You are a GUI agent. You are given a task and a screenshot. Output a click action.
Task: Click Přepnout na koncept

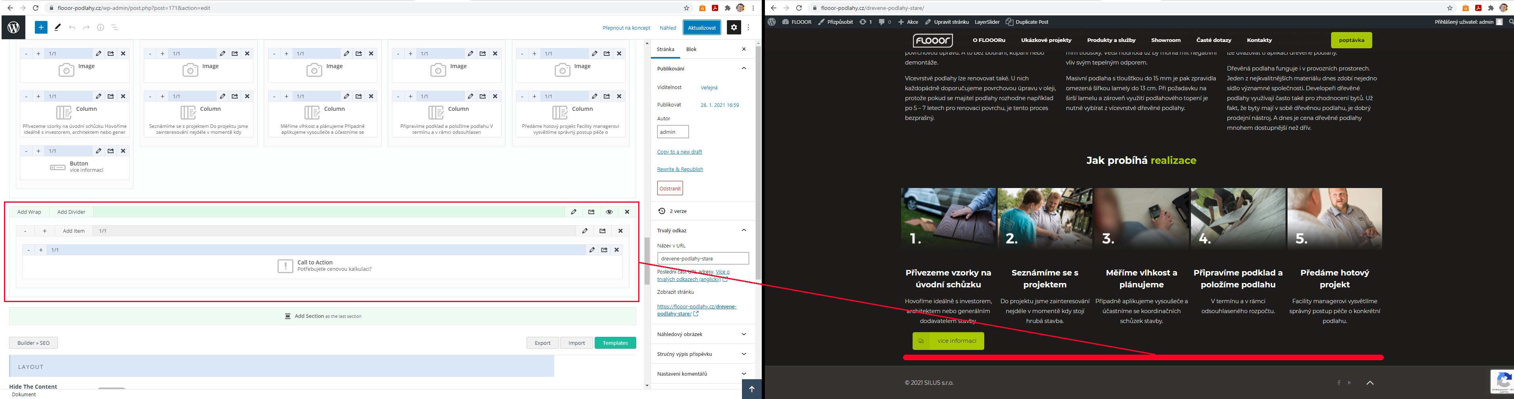626,28
